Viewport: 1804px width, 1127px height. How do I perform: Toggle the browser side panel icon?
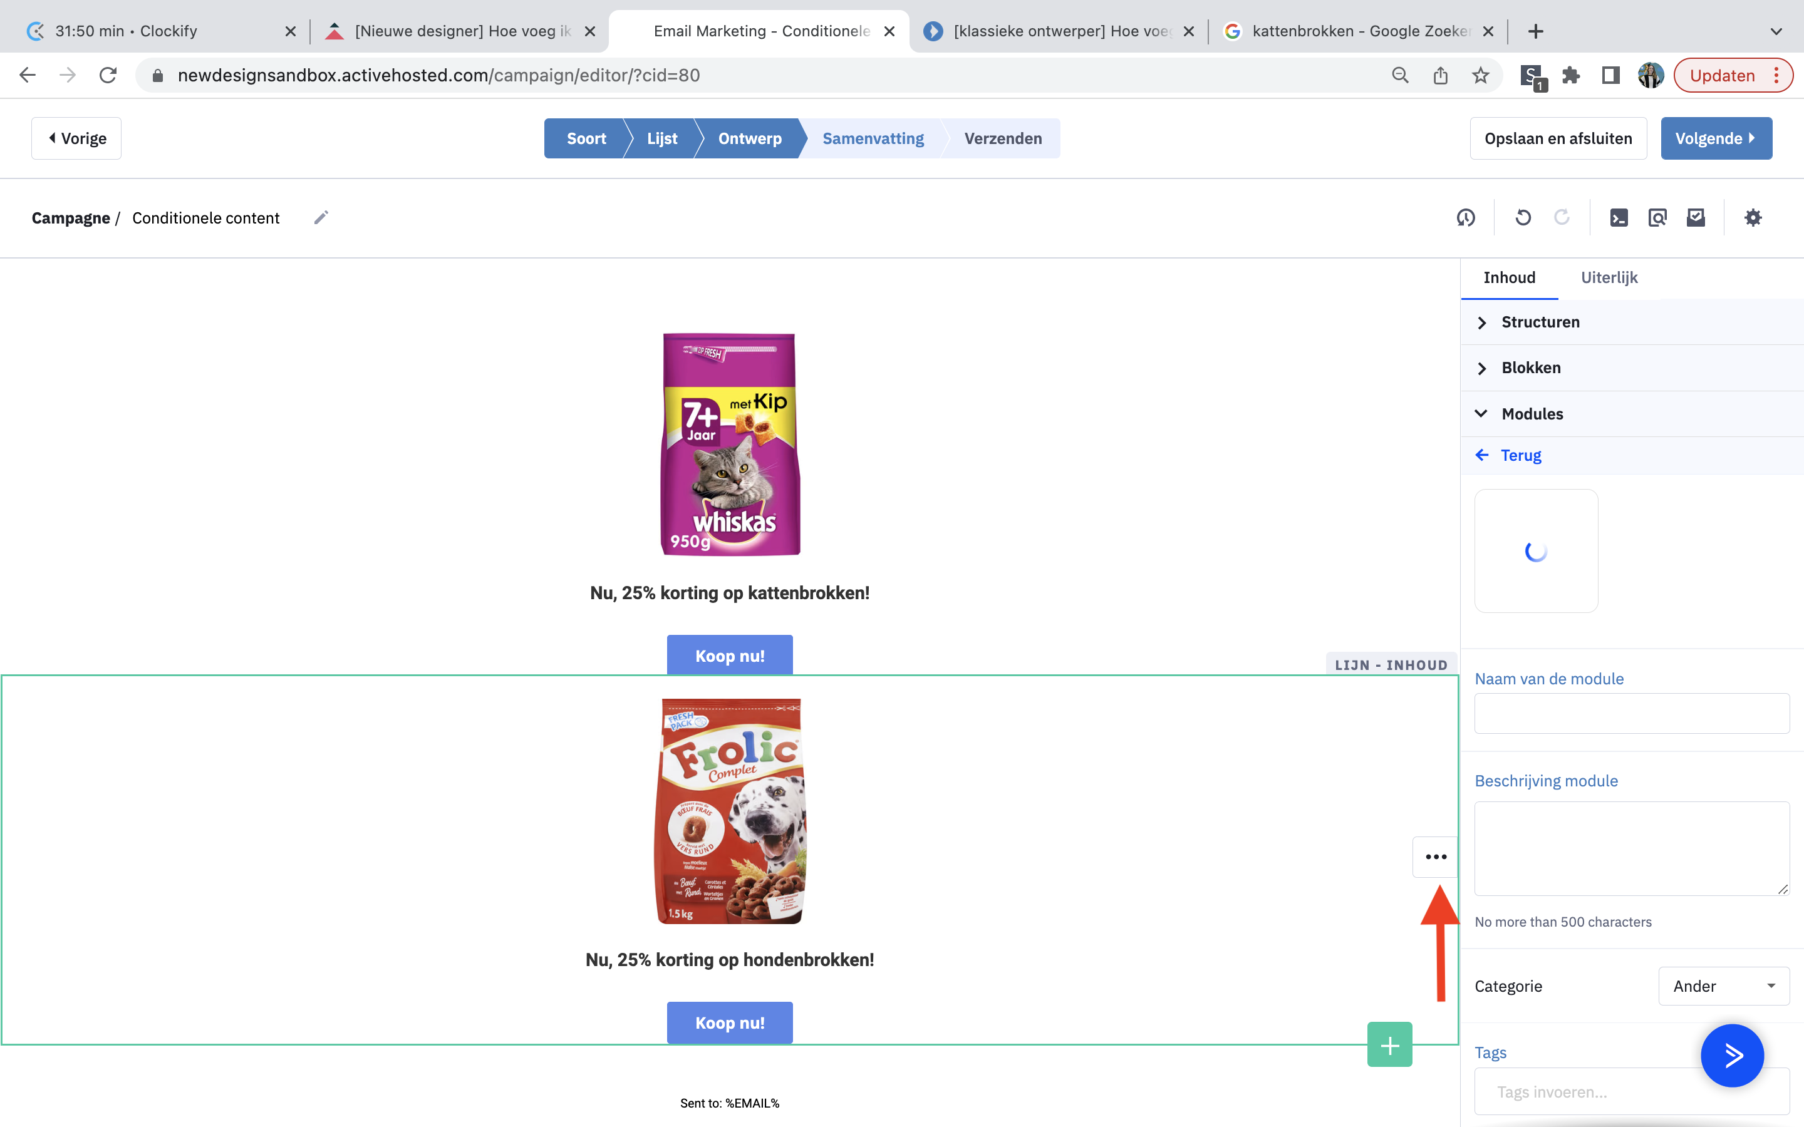click(1610, 75)
